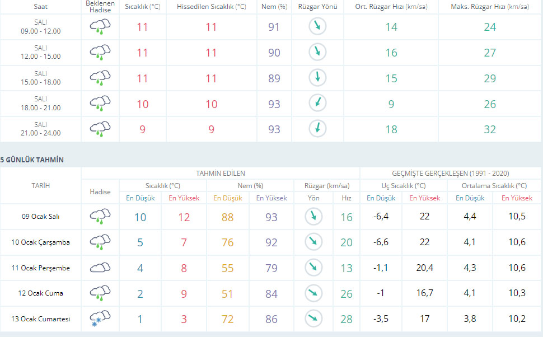Click the Maks. Rüzgar Hızı (km/sa) header
The height and width of the screenshot is (337, 543).
coord(490,7)
